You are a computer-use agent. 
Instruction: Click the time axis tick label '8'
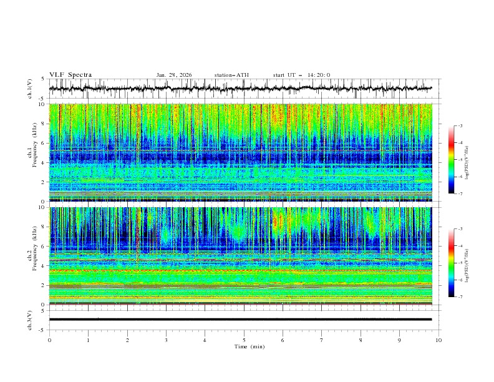[361, 340]
